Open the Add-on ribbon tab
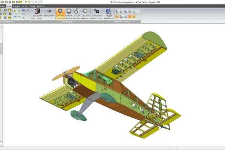Image resolution: width=225 pixels, height=150 pixels. (x=40, y=6)
